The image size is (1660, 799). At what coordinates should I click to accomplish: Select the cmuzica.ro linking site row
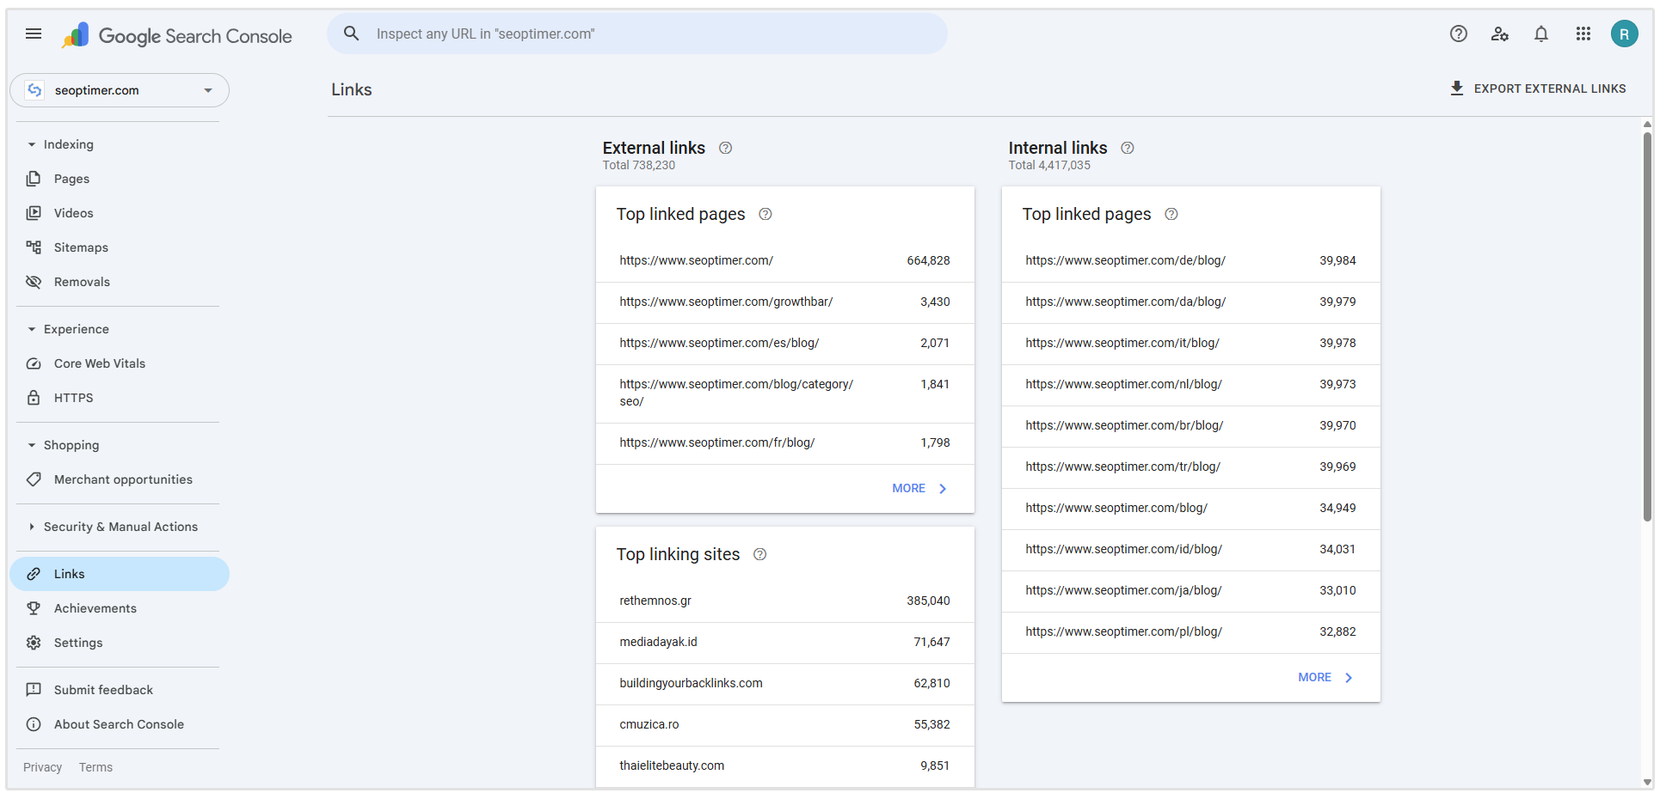click(785, 724)
